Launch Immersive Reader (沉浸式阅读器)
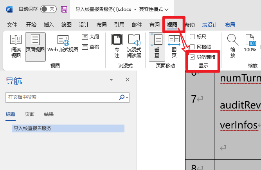261x170 pixels. click(134, 46)
